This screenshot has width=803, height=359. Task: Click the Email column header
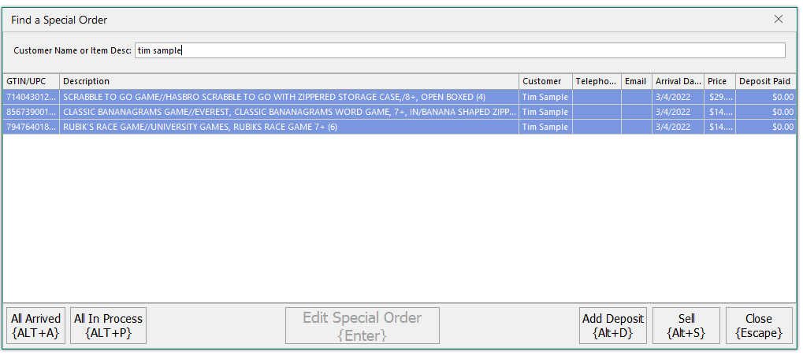(637, 81)
